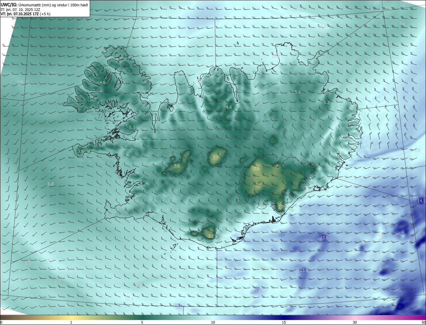Click the 2.7 value label
Viewport: 426px width, 325px height.
216,158
